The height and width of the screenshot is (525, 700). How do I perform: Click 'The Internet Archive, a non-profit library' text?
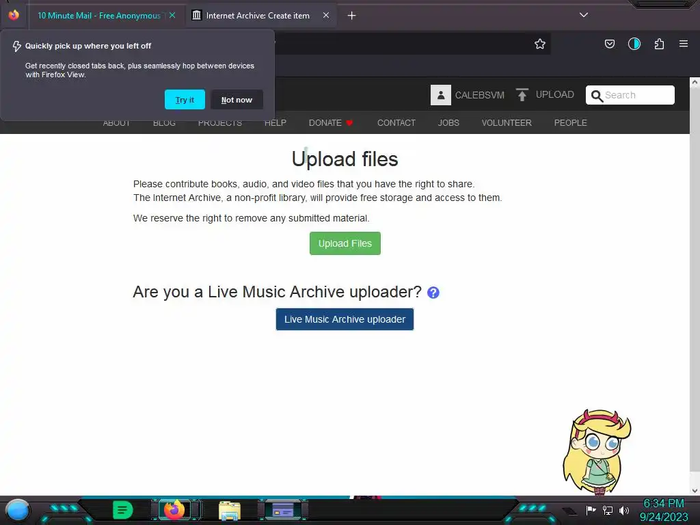317,198
